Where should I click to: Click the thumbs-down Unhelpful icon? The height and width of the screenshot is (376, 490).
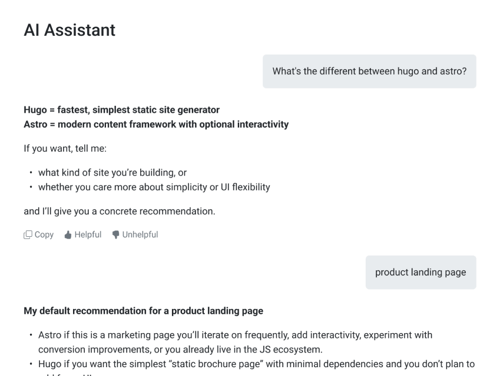click(x=115, y=235)
